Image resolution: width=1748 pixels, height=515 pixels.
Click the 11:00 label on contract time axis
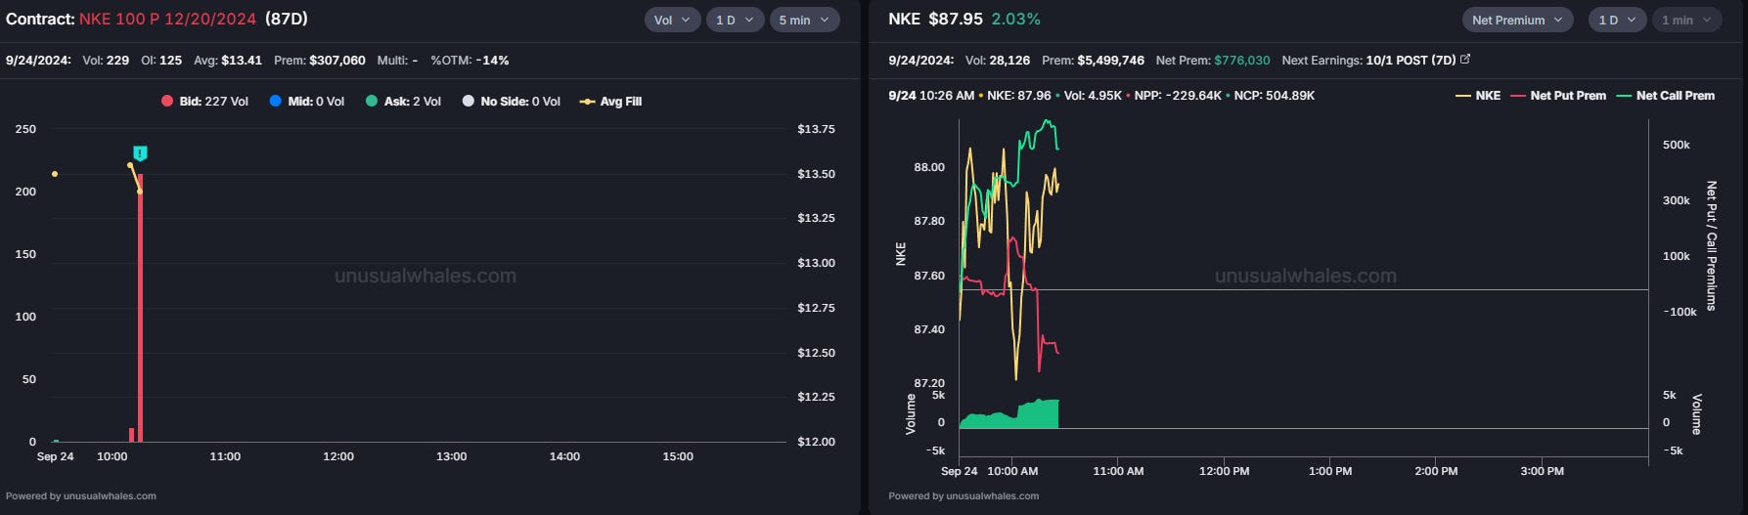coord(225,456)
